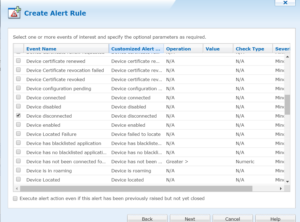300x222 pixels.
Task: Open the Greater > operation dropdown cell
Action: tap(183, 162)
